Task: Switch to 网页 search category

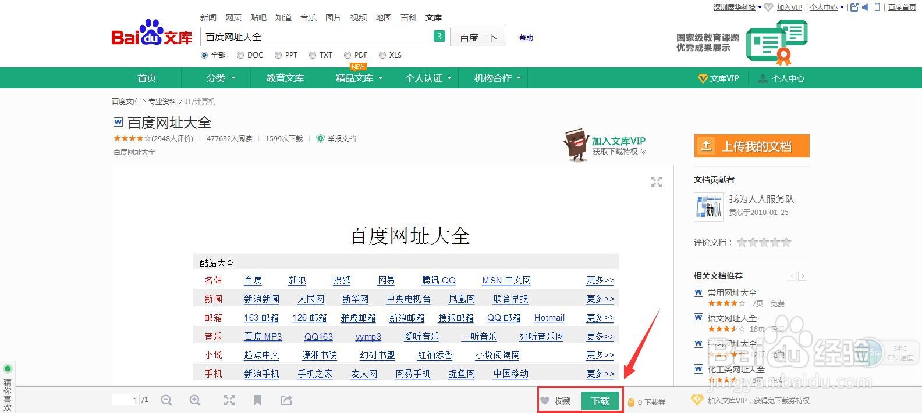Action: click(x=233, y=17)
